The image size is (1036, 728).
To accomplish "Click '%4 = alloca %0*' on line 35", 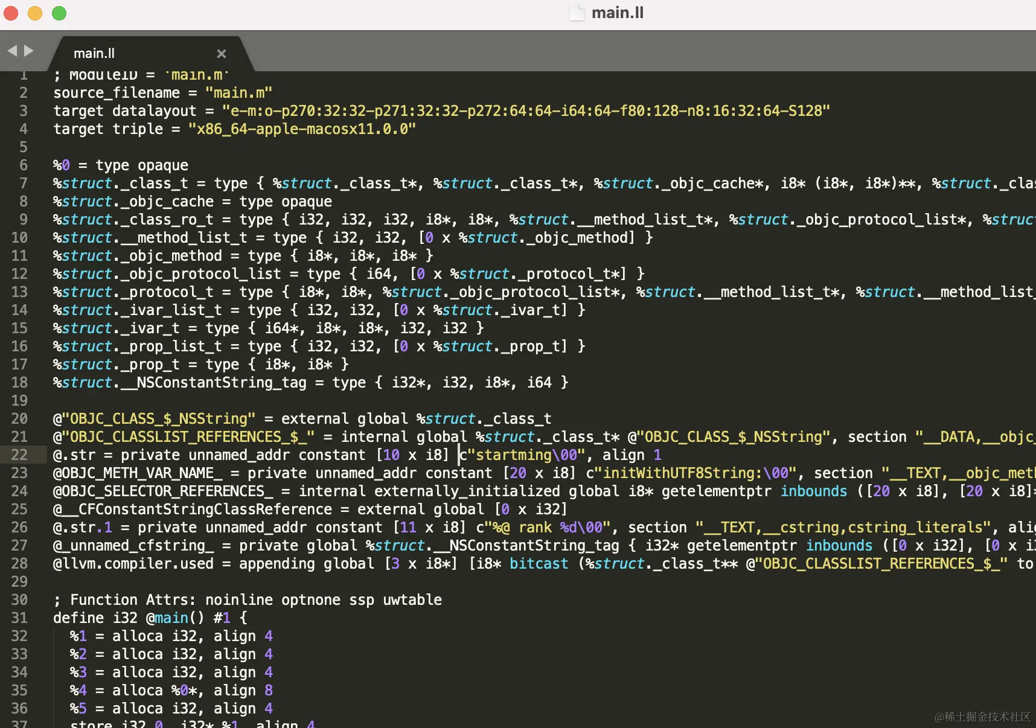I will tap(133, 691).
